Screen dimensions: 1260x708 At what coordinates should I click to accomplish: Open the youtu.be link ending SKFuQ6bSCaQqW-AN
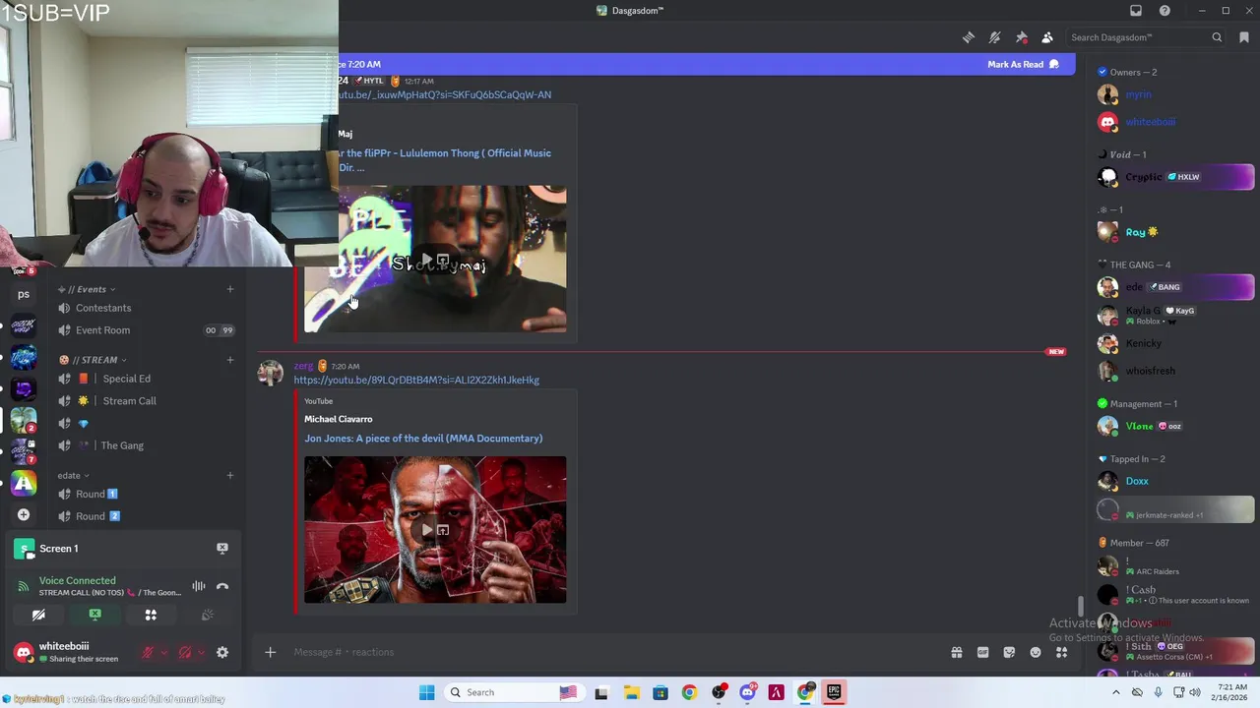pyautogui.click(x=445, y=94)
